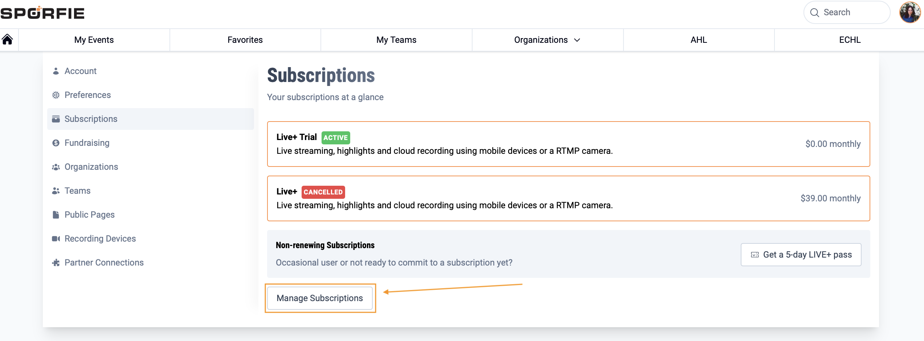Screen dimensions: 924x341
Task: Switch to the Favorites tab
Action: [x=245, y=40]
